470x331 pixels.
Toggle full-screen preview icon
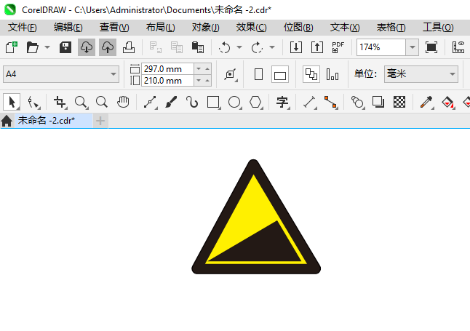point(431,47)
